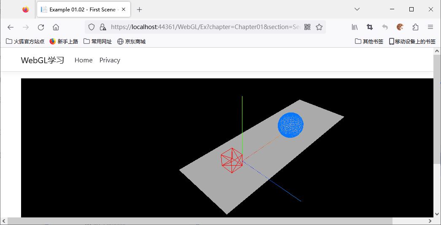Click the localhost URL address field

pyautogui.click(x=205, y=27)
